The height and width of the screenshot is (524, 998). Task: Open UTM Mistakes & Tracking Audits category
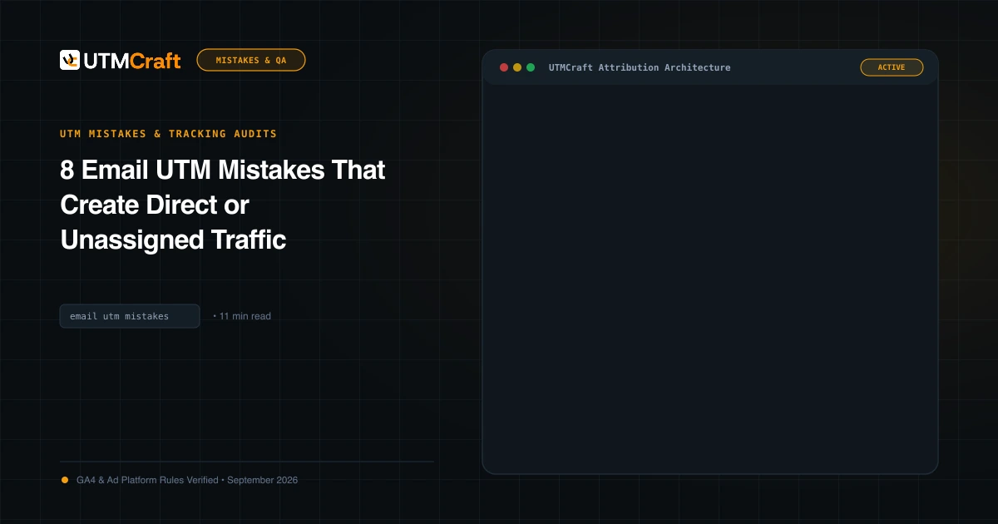[169, 133]
